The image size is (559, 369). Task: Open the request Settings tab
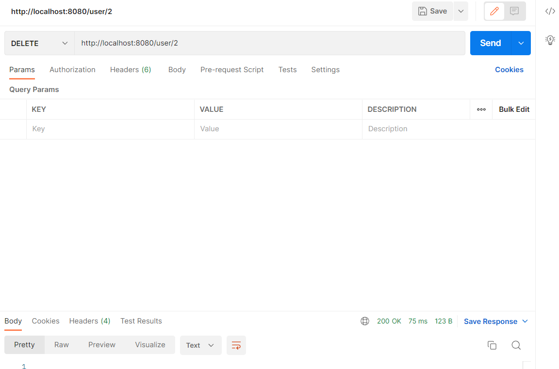(x=325, y=70)
